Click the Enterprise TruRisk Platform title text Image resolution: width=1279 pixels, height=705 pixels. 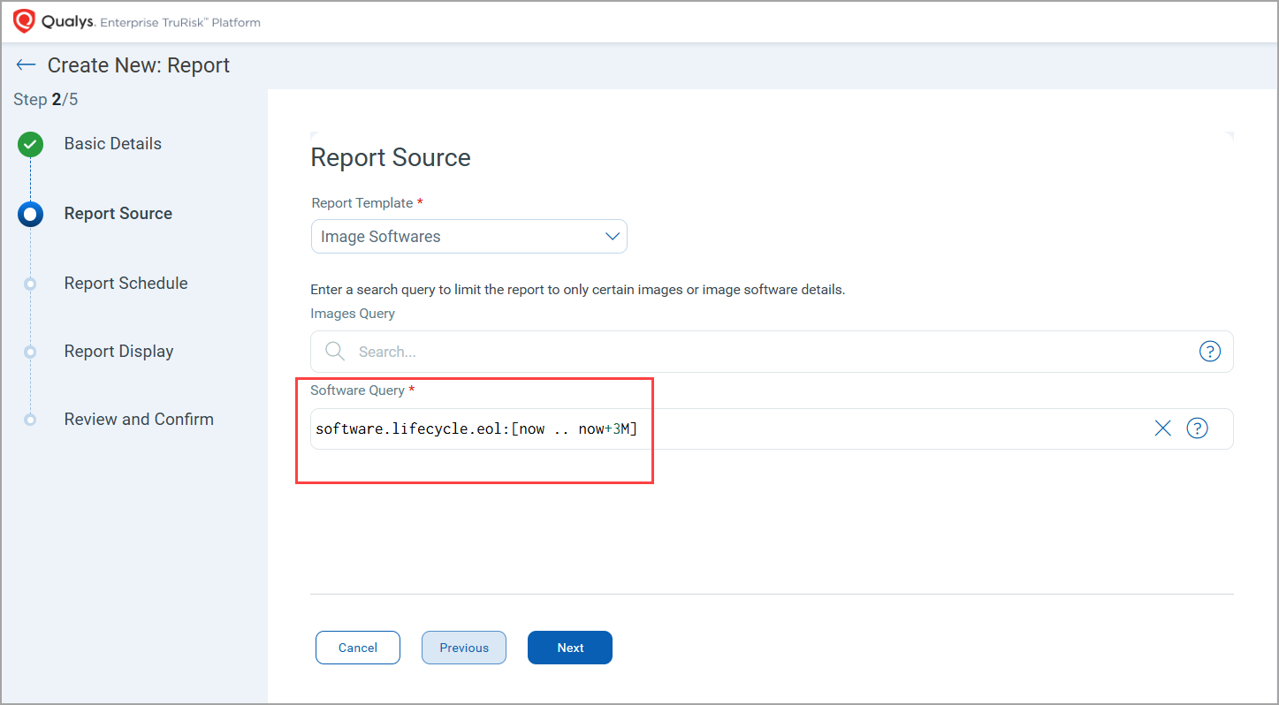point(180,22)
